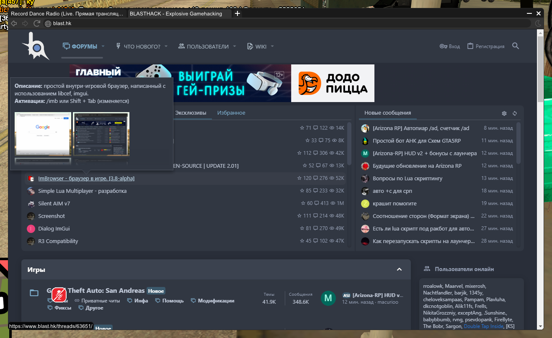
Task: Collapse the Игры category section
Action: (399, 269)
